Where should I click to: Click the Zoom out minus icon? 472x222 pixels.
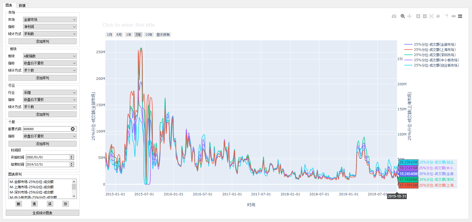click(425, 16)
